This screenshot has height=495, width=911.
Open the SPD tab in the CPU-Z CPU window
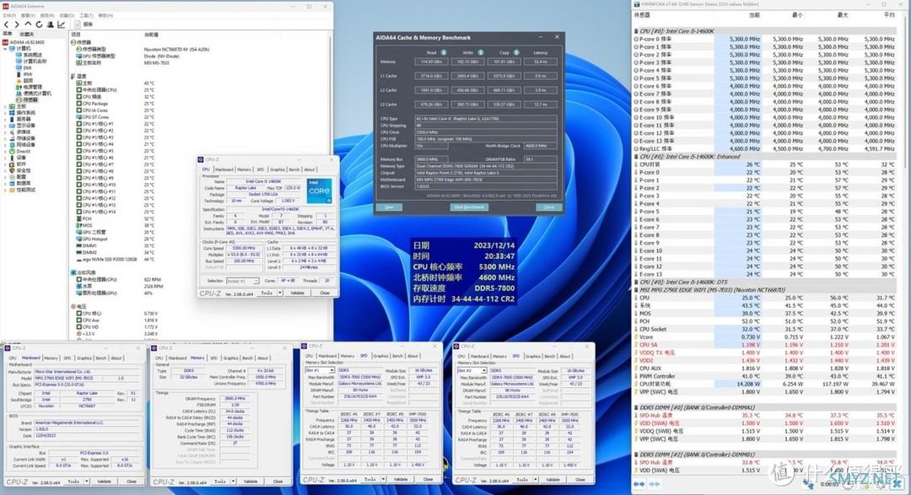point(261,169)
